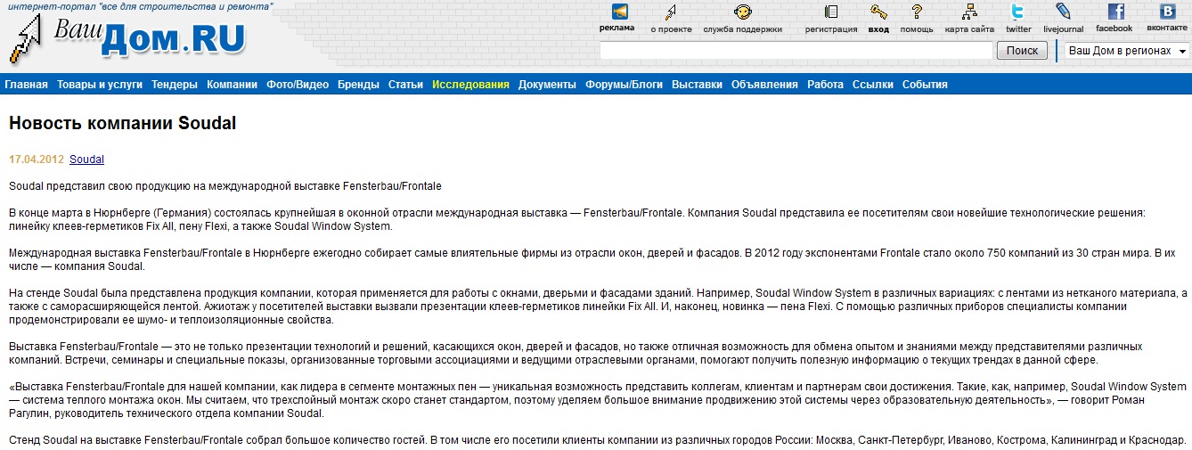Click the twitter text label
Image resolution: width=1192 pixels, height=450 pixels.
point(1018,29)
